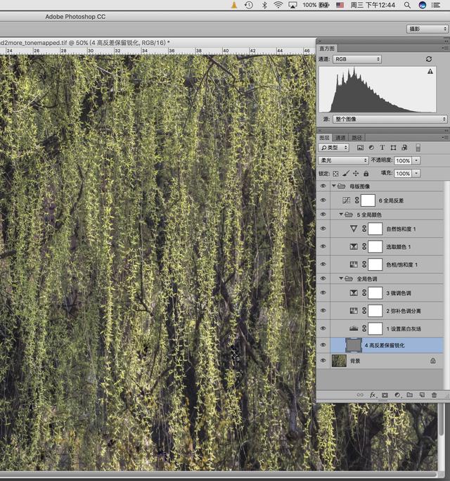Click the new group folder icon
Screen dimensions: 450x481
point(409,395)
